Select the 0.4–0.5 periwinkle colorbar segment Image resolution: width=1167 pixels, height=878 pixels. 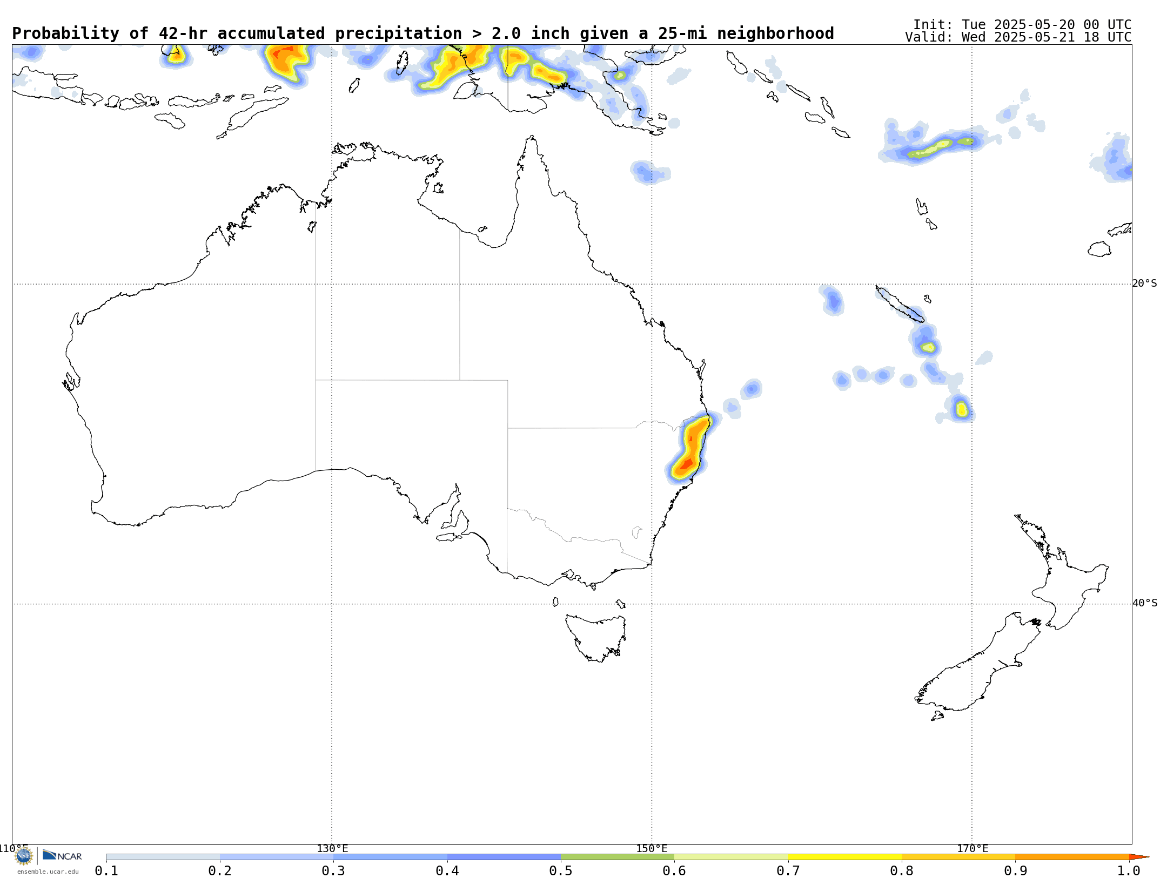(504, 857)
